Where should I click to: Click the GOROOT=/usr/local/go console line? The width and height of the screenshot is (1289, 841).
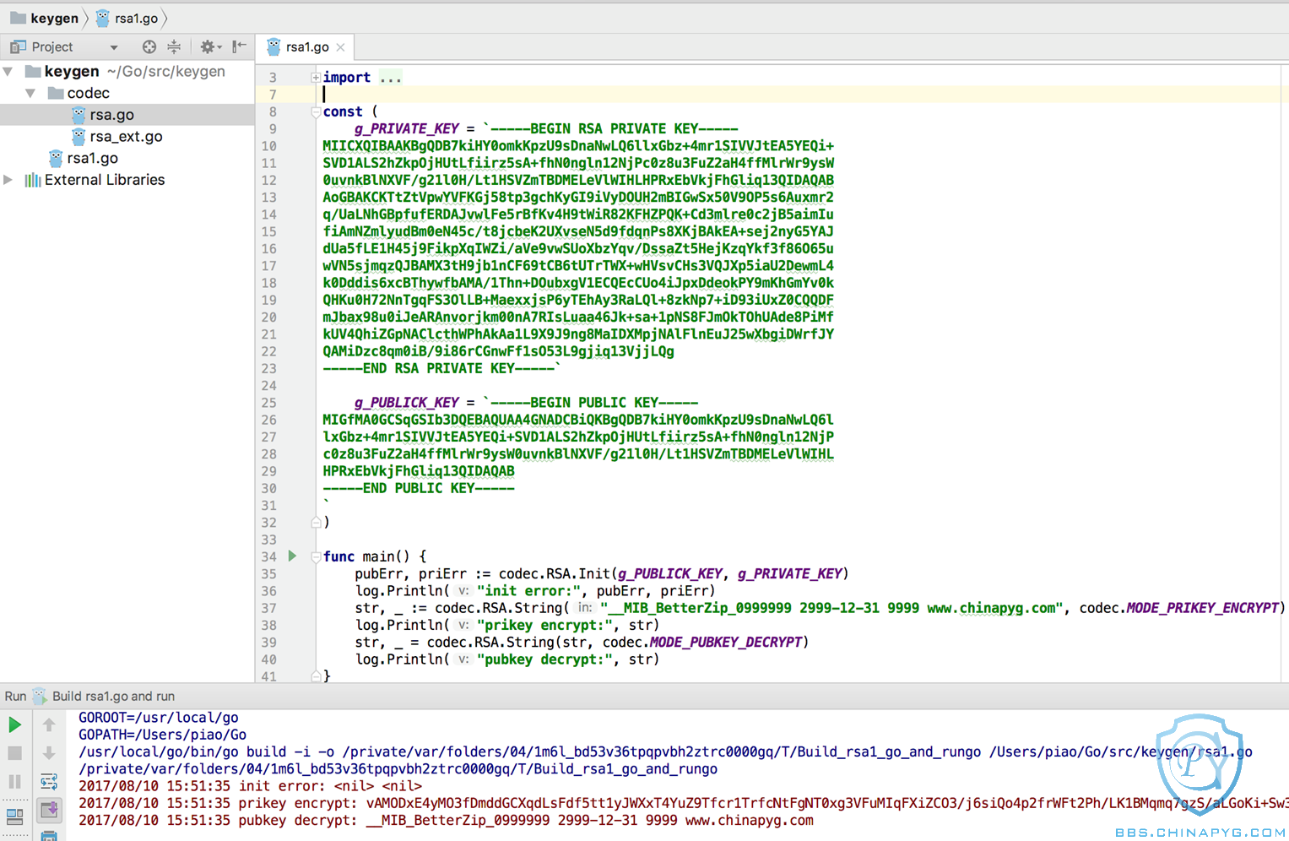click(x=159, y=718)
